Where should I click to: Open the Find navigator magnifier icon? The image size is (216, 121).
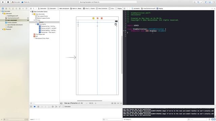point(9,8)
